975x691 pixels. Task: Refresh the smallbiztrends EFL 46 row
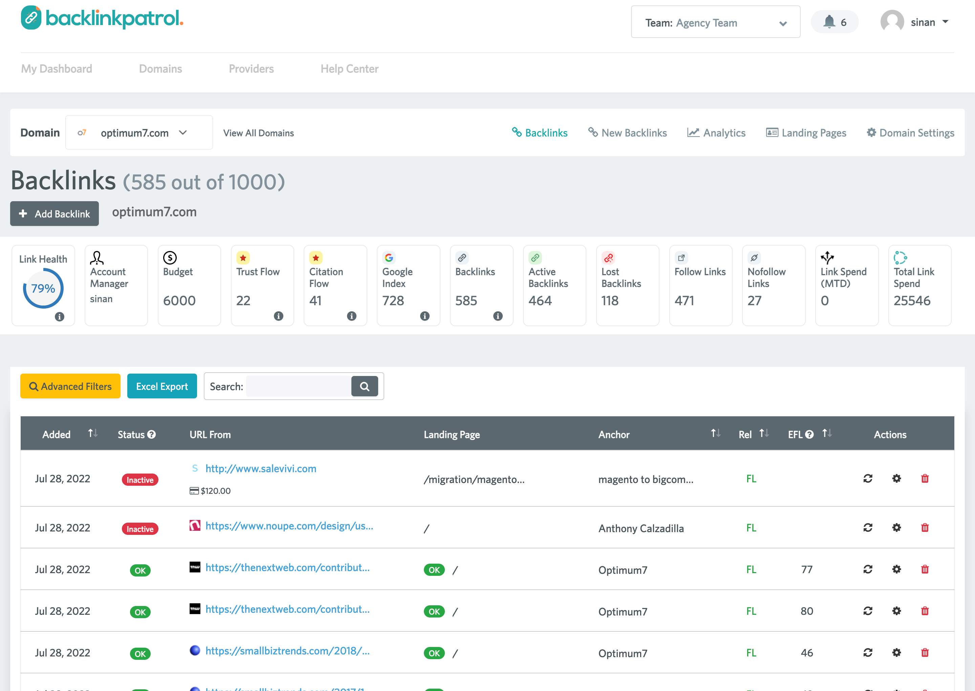tap(868, 653)
